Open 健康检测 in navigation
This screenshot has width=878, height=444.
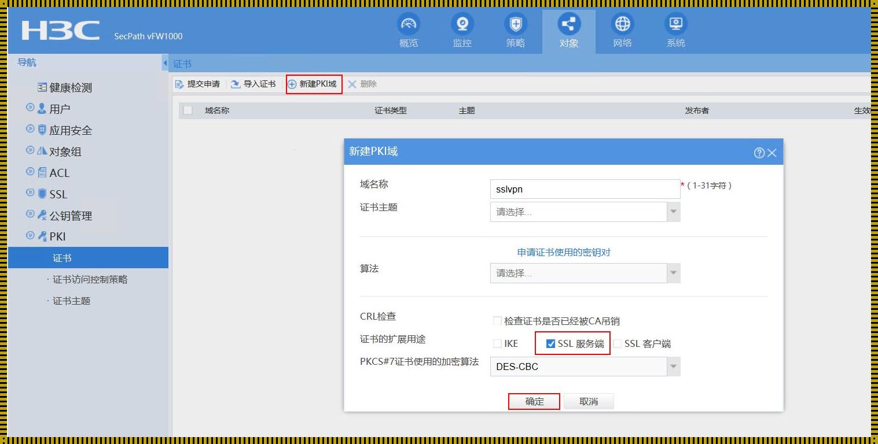[x=71, y=87]
